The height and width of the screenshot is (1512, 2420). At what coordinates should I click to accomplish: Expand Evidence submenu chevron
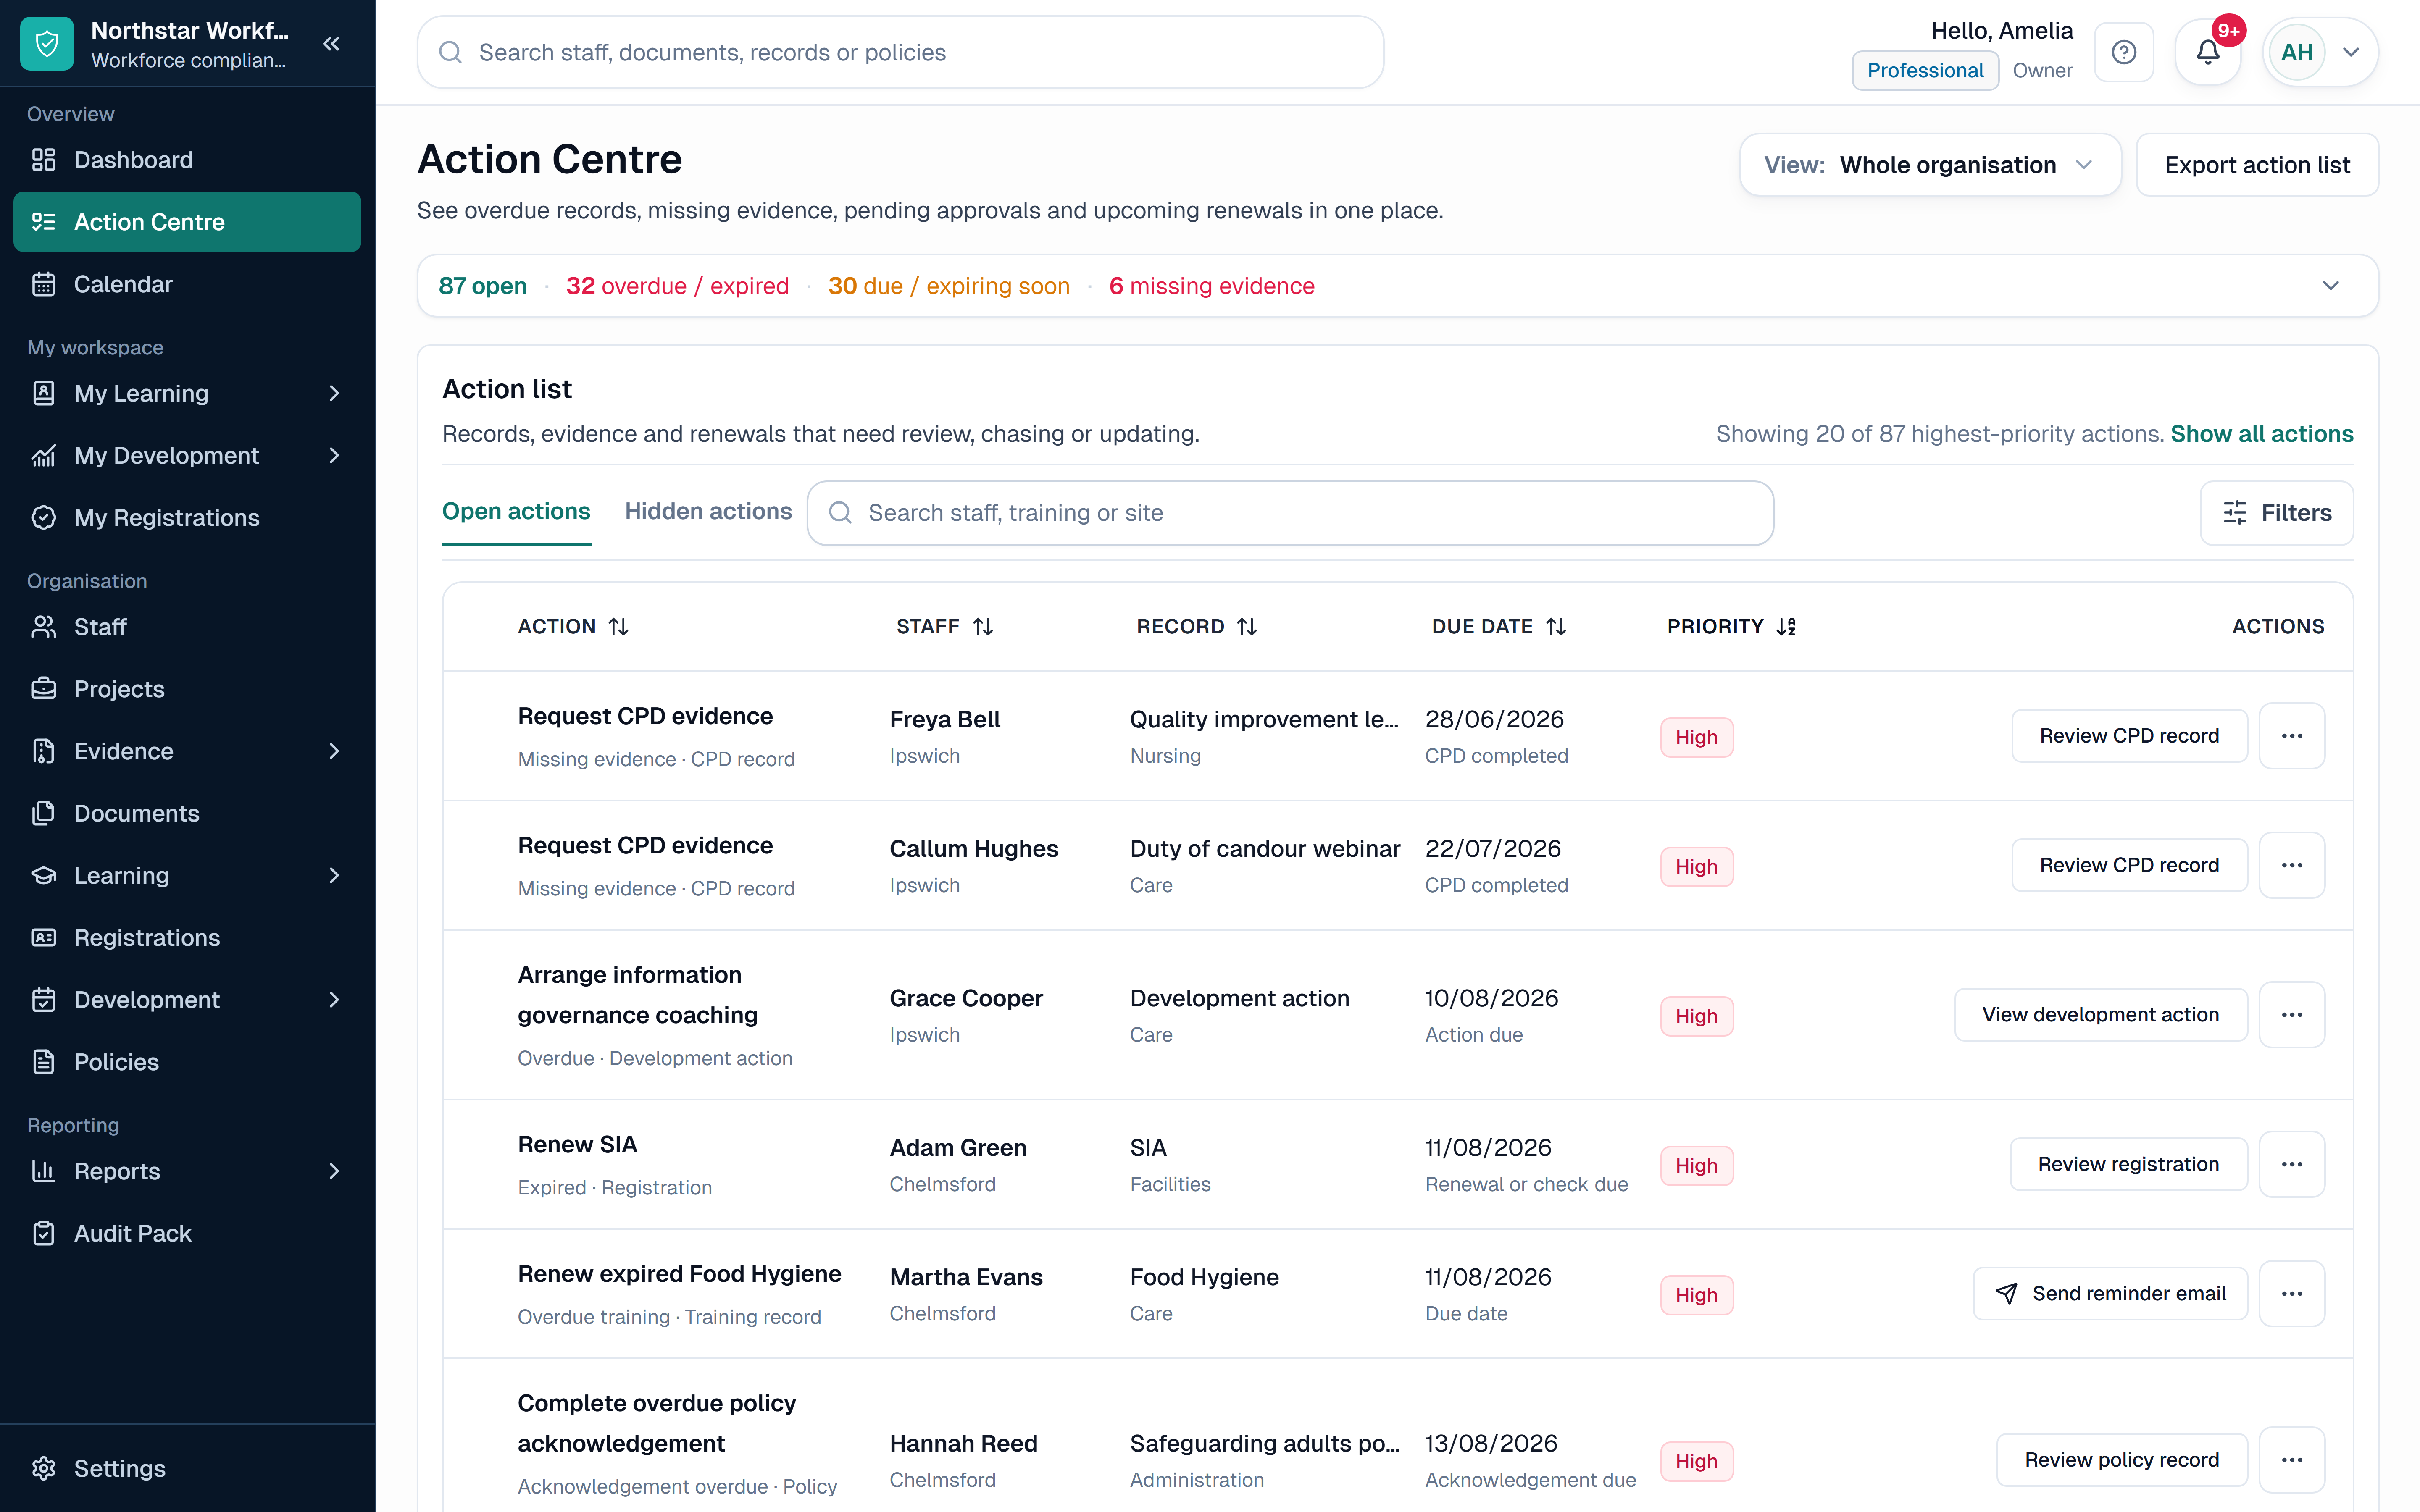[x=334, y=751]
